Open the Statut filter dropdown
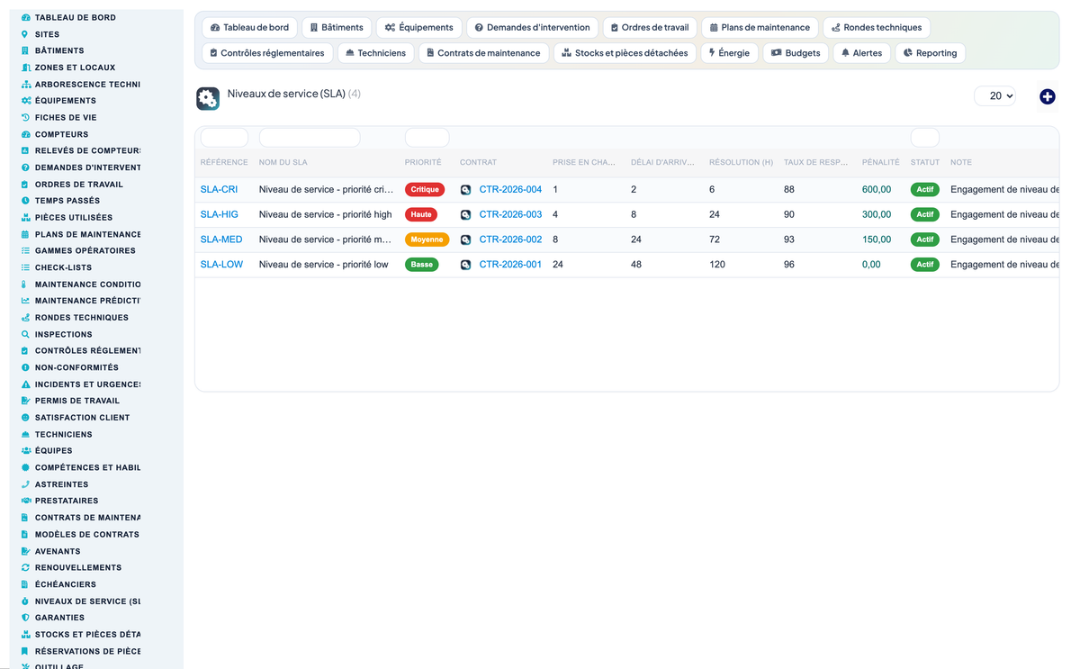This screenshot has width=1080, height=669. click(925, 138)
